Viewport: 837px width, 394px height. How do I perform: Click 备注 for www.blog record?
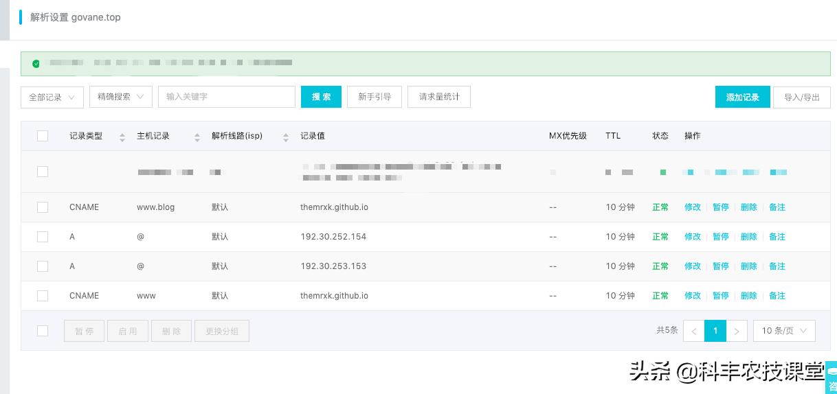point(777,207)
